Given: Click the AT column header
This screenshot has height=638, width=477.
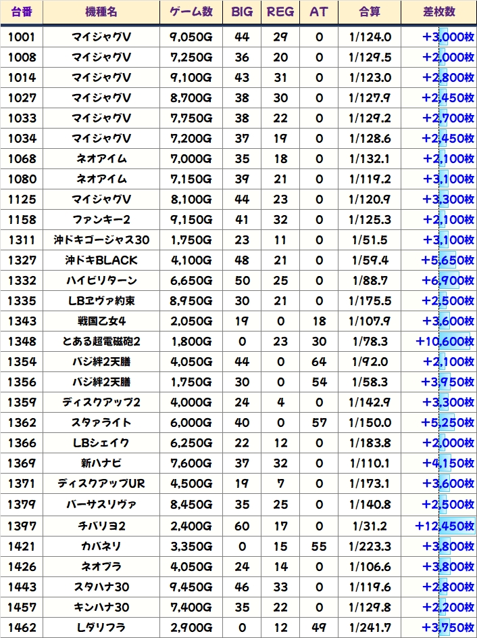Looking at the screenshot, I should [319, 12].
